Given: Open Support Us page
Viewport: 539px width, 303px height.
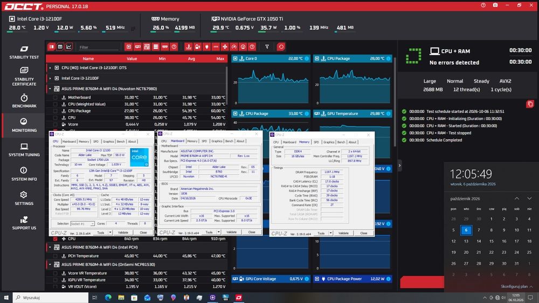Looking at the screenshot, I should point(24,223).
